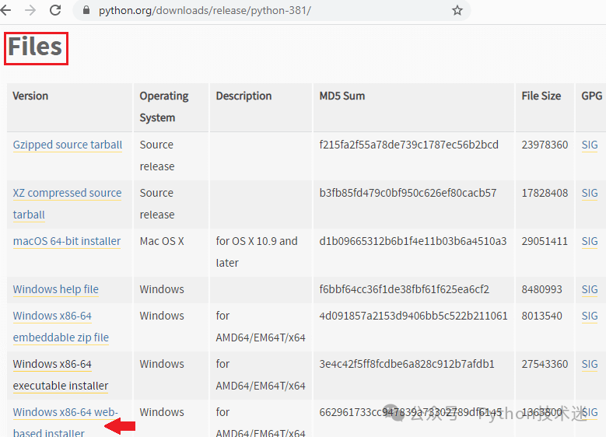Select MD5 3e4c42f5ff8fcdbe6a828c912b7afdb1
606x437 pixels.
(x=407, y=365)
